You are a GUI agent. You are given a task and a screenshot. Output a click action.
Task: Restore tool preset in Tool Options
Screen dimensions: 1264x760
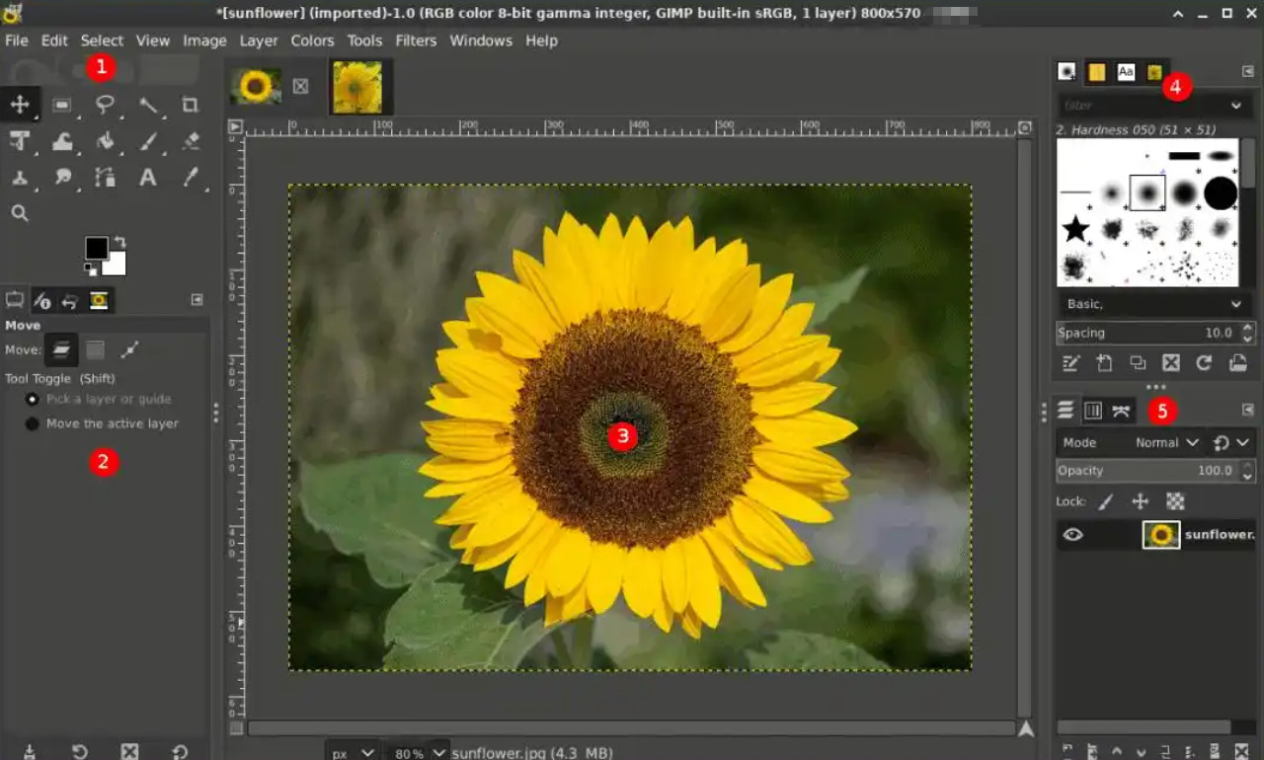(x=80, y=751)
